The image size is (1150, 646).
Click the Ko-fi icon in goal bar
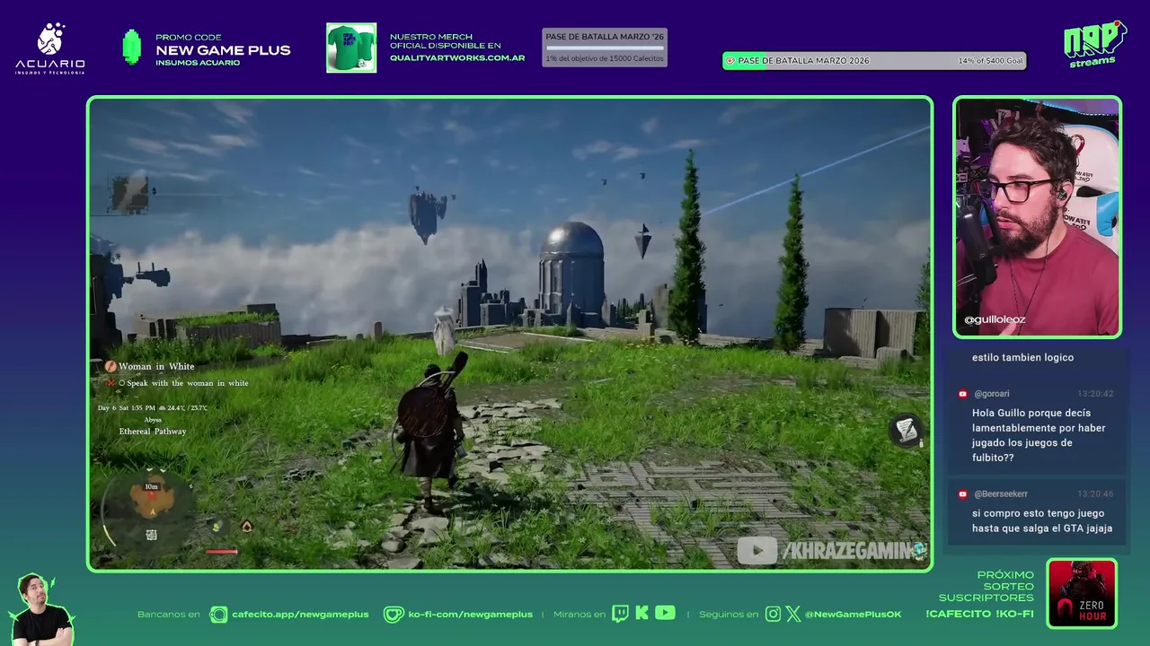coord(730,61)
